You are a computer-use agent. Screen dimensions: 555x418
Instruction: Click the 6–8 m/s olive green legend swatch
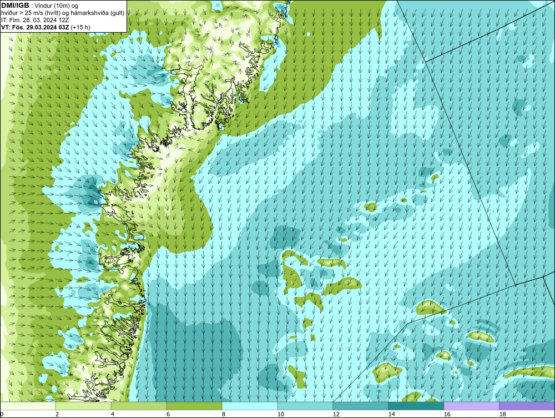(194, 406)
